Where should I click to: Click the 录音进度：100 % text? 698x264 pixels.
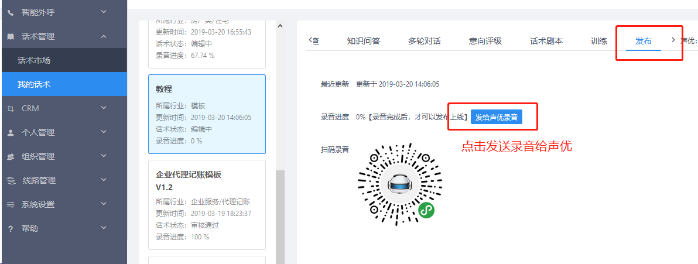[x=183, y=237]
